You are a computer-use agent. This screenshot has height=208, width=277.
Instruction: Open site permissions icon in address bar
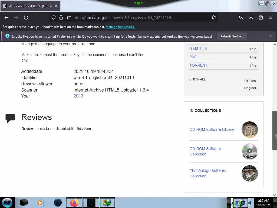tap(69, 17)
